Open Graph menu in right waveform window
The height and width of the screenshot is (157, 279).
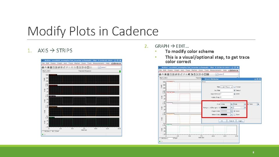(177, 70)
